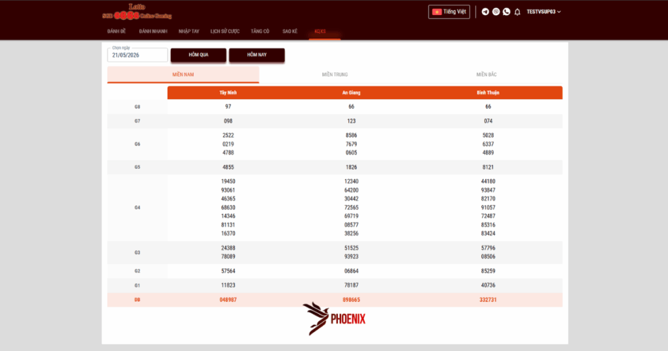Click the G8 row label
Viewport: 668px width, 351px height.
137,107
